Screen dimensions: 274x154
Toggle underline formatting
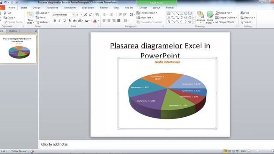(65, 21)
